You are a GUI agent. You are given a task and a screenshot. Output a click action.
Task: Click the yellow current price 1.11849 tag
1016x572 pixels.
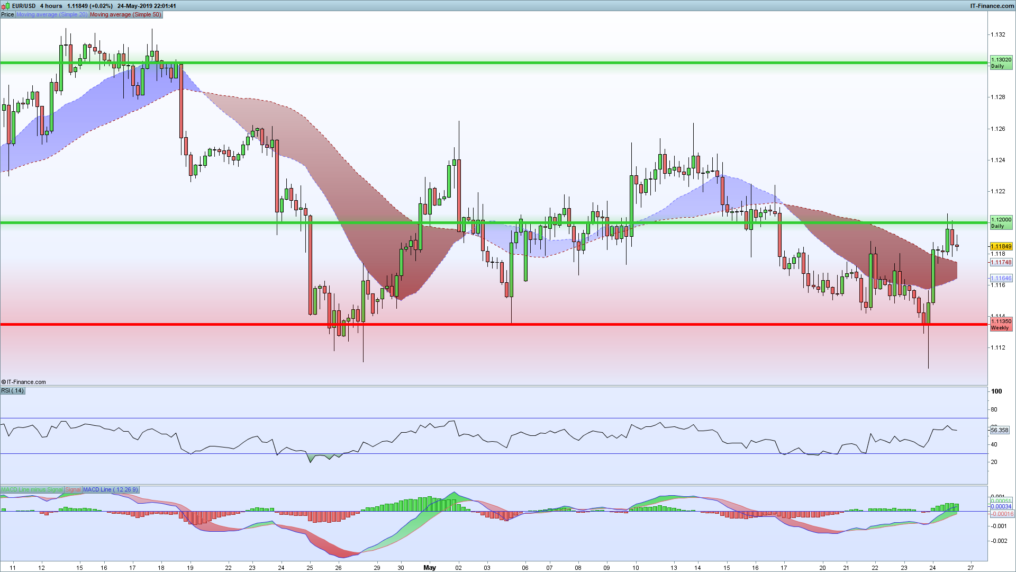click(x=1001, y=246)
